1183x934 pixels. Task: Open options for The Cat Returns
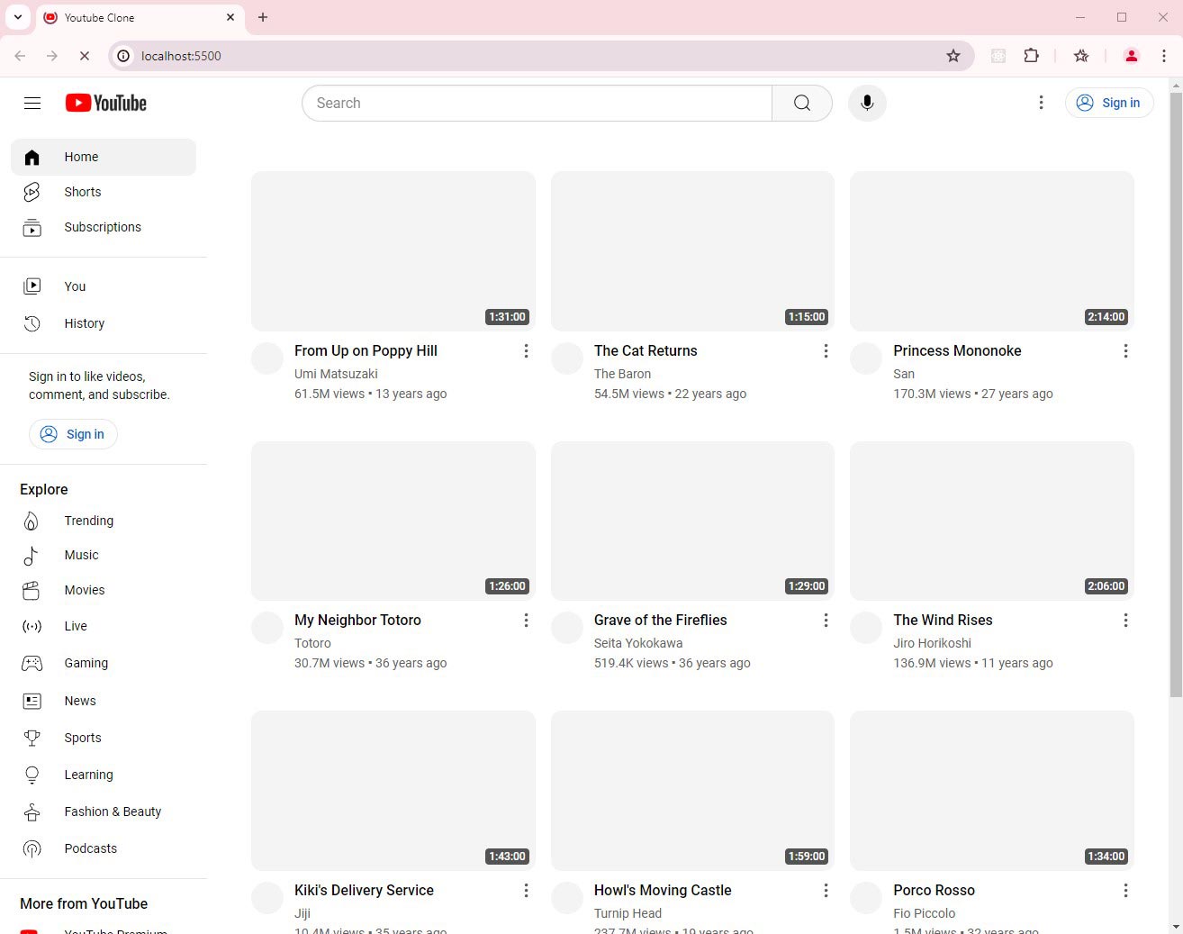click(x=826, y=351)
